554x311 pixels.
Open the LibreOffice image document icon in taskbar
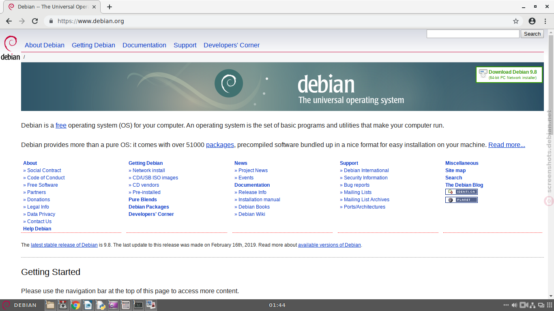(88, 305)
